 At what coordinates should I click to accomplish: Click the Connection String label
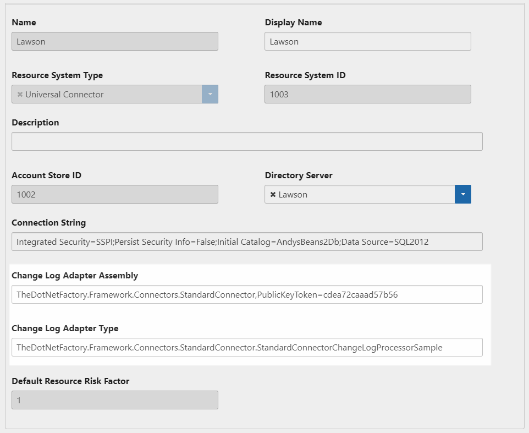(x=48, y=223)
